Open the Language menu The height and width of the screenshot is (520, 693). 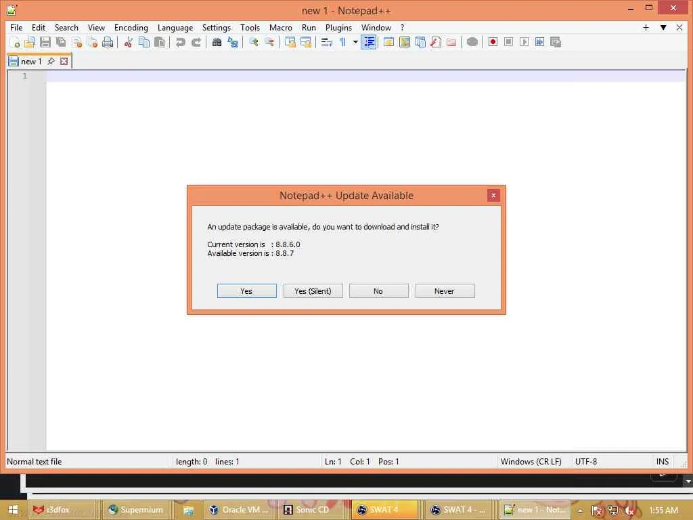(x=175, y=27)
